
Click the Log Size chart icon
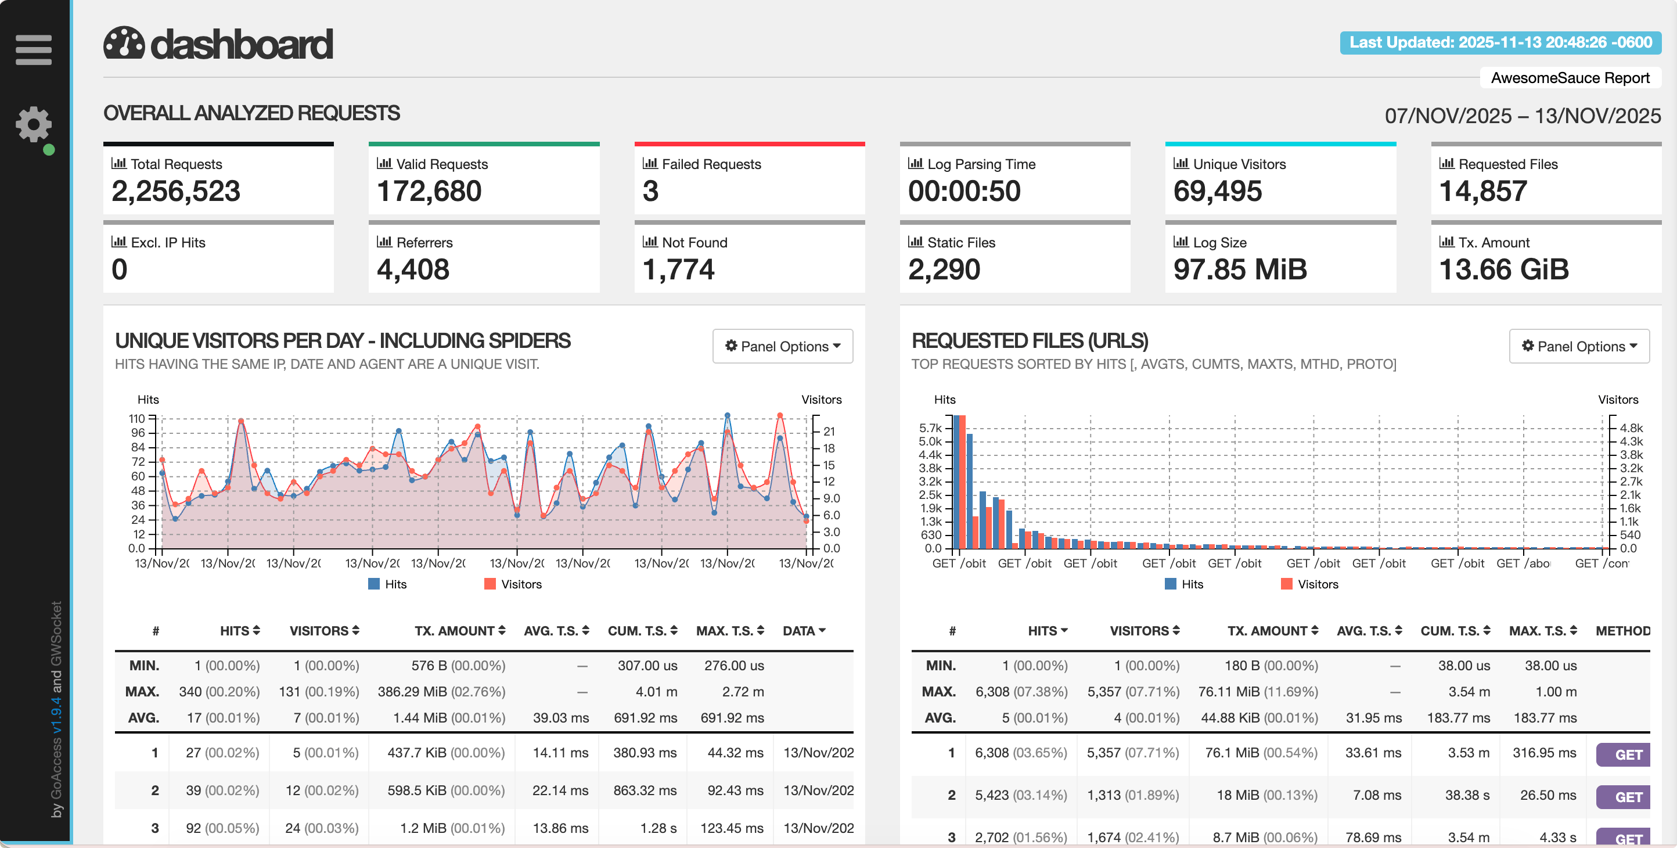pyautogui.click(x=1181, y=242)
